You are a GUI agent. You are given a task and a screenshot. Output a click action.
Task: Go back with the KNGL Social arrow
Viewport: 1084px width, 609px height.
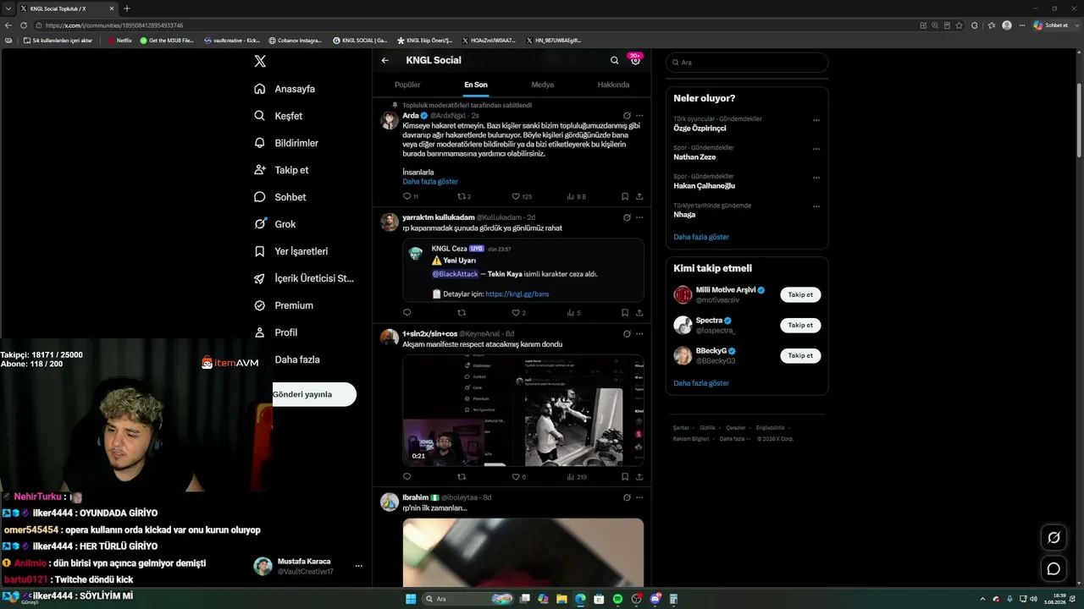tap(385, 60)
